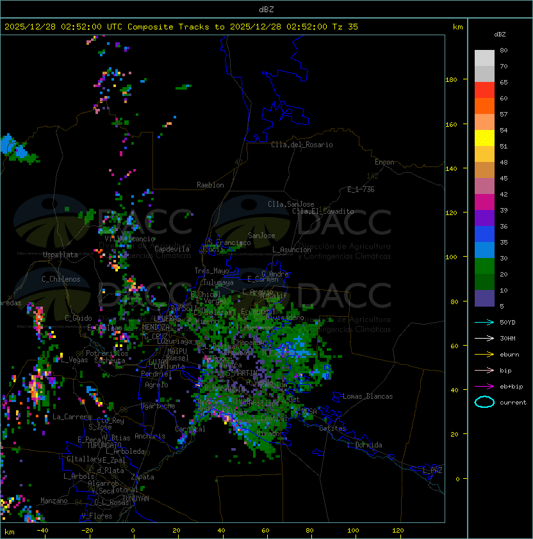Click the 'Capdevila' map label

coord(172,249)
